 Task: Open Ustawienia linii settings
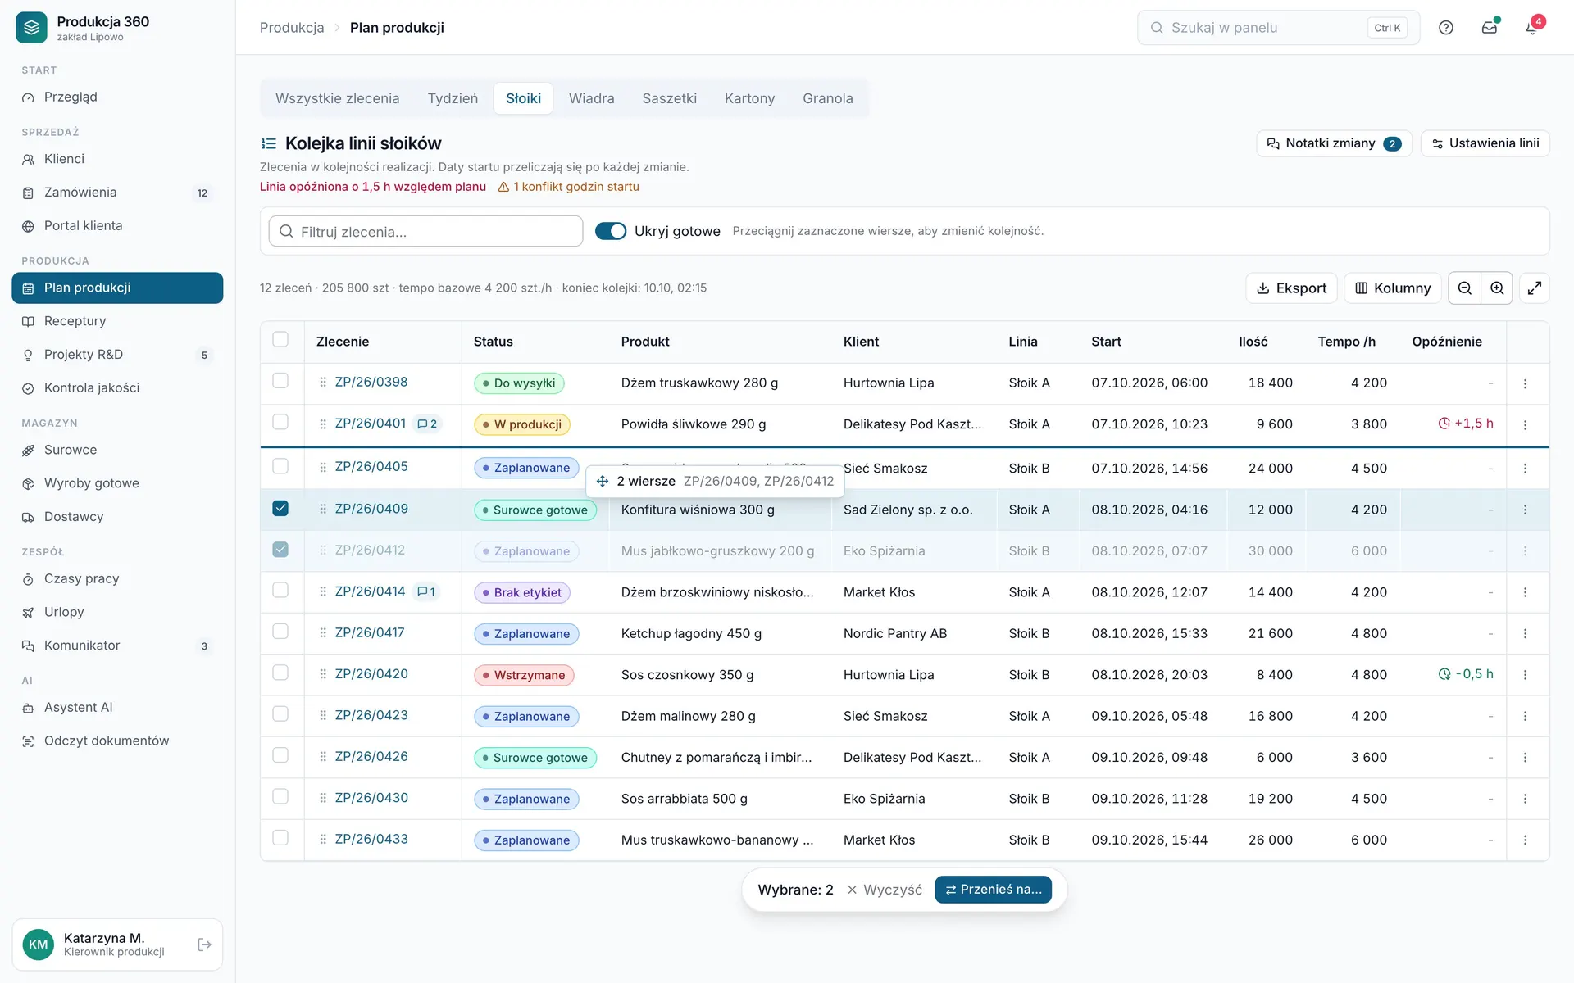1485,143
